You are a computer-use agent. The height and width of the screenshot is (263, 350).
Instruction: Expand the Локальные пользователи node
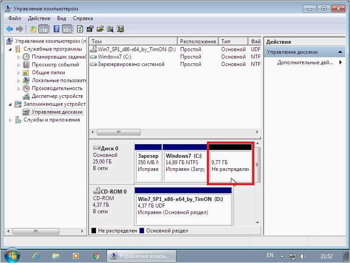18,81
